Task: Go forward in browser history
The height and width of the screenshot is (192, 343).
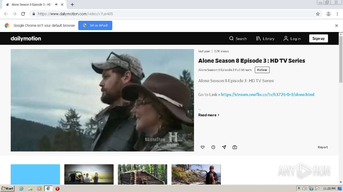Action: click(14, 14)
